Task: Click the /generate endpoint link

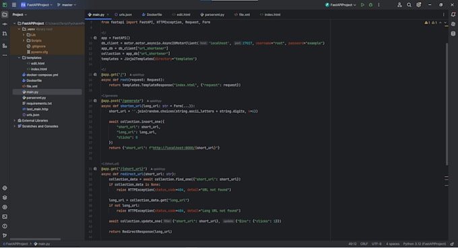Action: [130, 101]
